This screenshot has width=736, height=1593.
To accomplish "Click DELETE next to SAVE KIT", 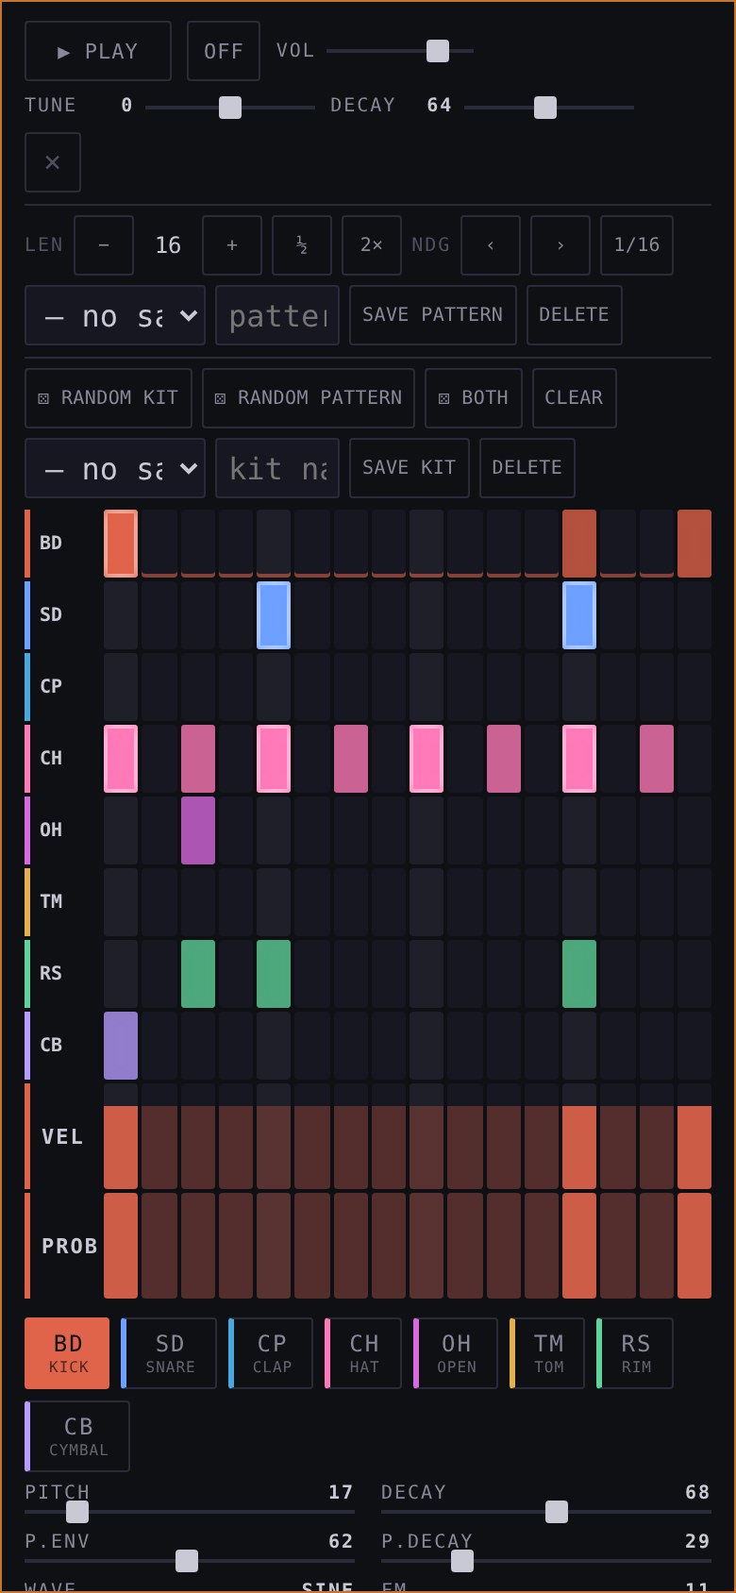I will point(527,468).
